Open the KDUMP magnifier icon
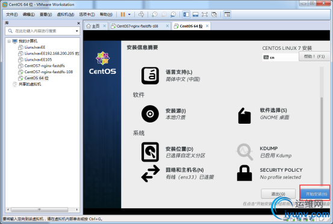 tap(244, 151)
